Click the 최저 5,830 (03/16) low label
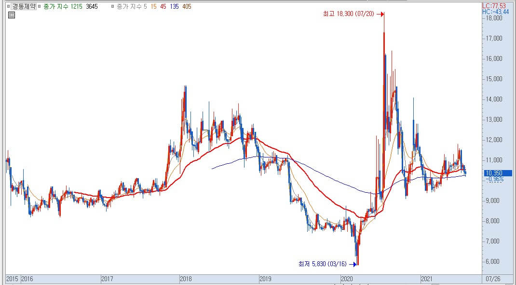Screen dimensions: 516x285 tap(323, 264)
